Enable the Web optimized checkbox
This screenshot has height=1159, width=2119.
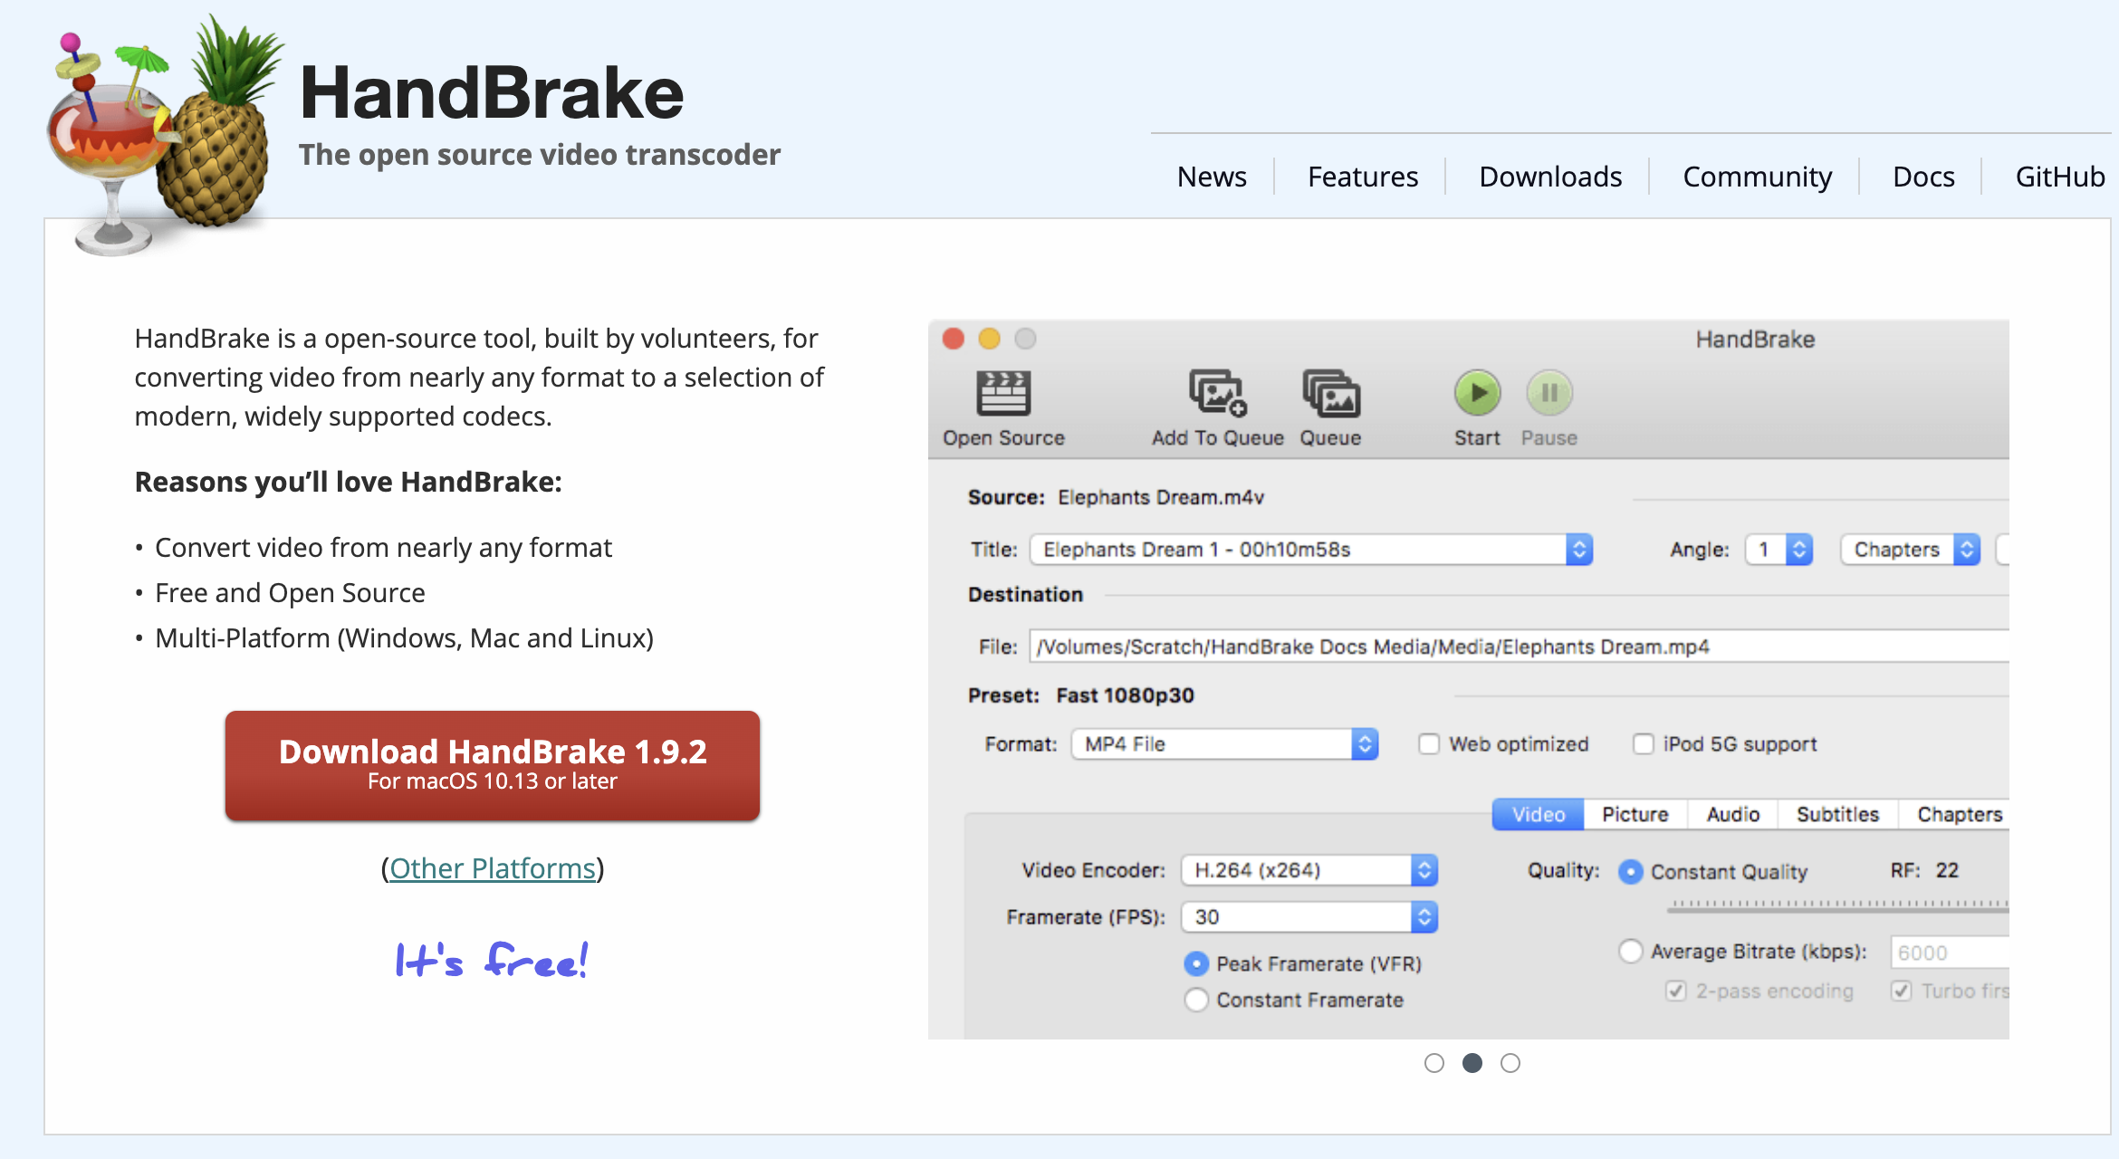[1428, 744]
